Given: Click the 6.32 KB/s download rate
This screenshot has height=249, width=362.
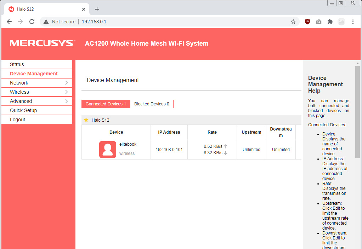Looking at the screenshot, I should (213, 153).
